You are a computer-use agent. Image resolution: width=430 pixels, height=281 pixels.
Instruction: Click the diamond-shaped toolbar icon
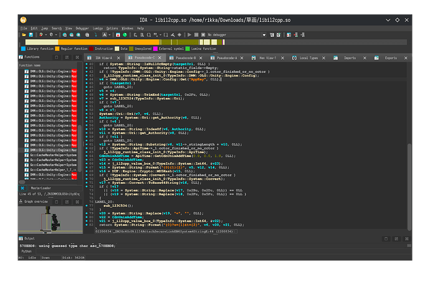pyautogui.click(x=179, y=35)
